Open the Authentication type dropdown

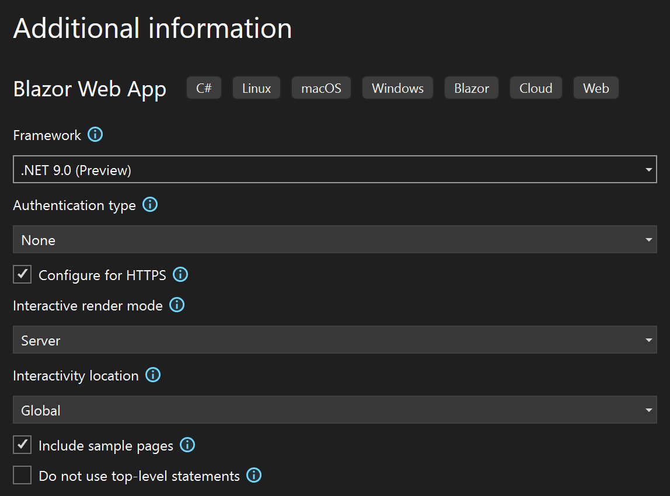tap(335, 240)
